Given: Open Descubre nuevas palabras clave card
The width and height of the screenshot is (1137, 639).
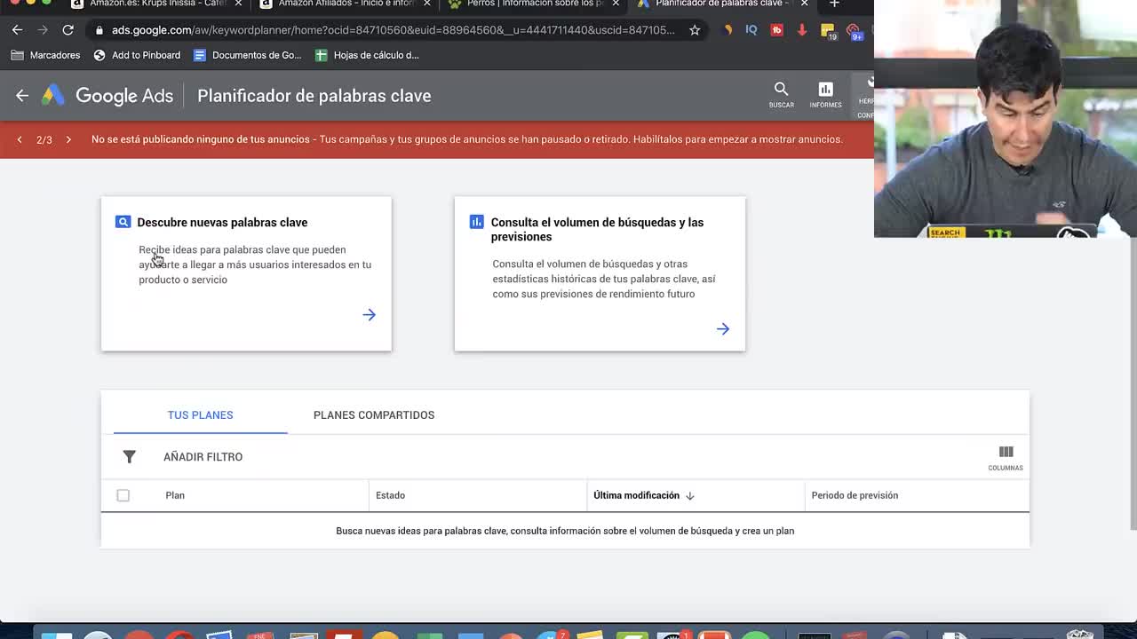Looking at the screenshot, I should (x=246, y=273).
